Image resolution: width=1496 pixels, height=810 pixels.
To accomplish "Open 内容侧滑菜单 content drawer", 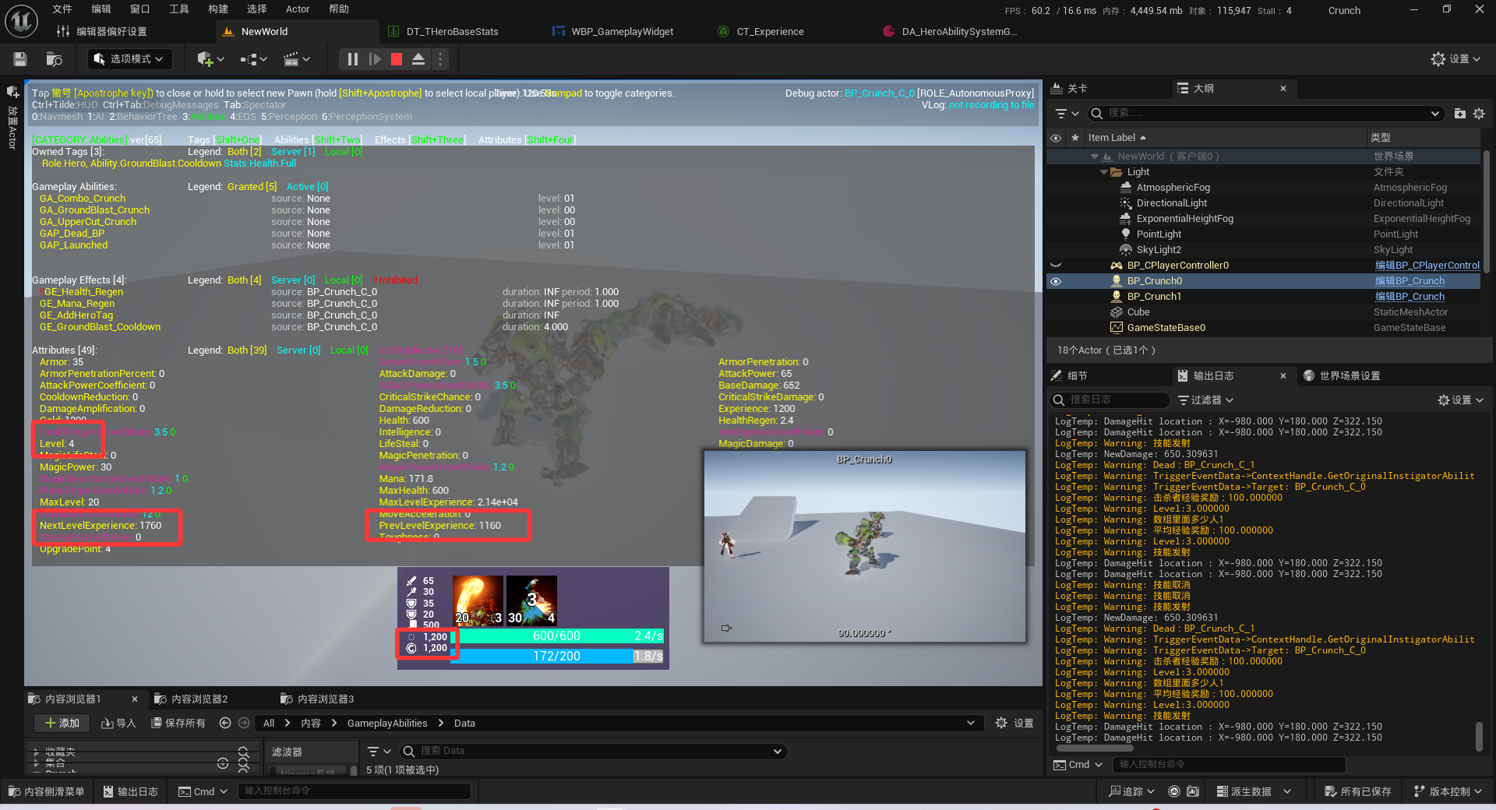I will point(47,792).
